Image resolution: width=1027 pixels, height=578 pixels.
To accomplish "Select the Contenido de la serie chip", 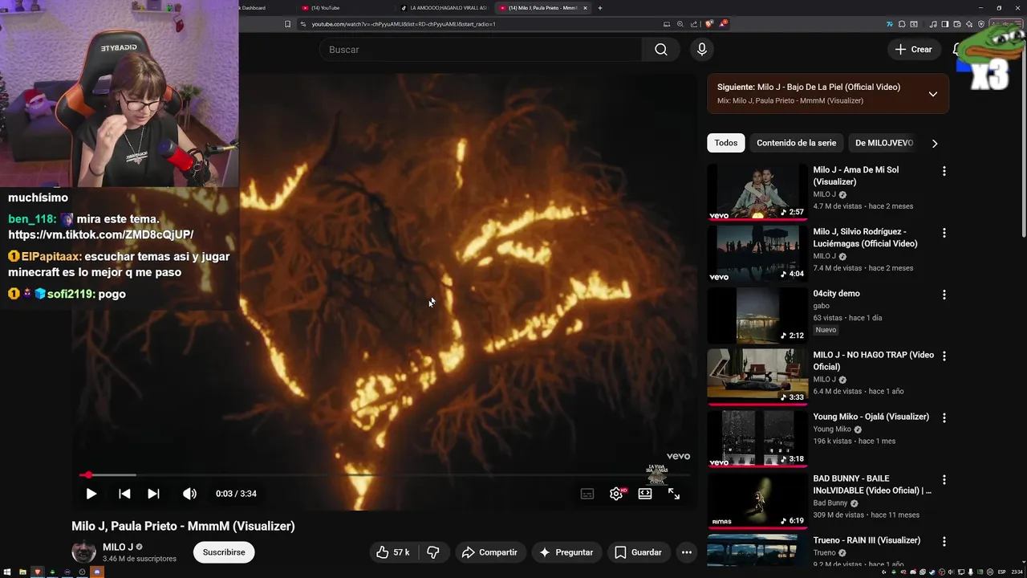I will click(x=796, y=143).
